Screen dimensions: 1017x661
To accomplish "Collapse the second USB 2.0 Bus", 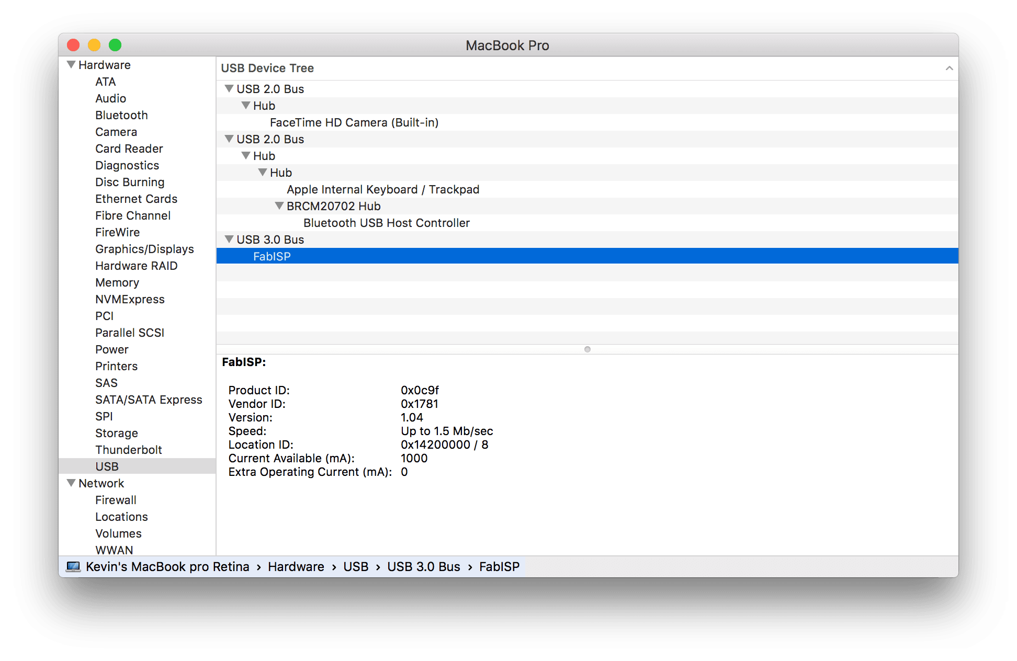I will [x=229, y=139].
